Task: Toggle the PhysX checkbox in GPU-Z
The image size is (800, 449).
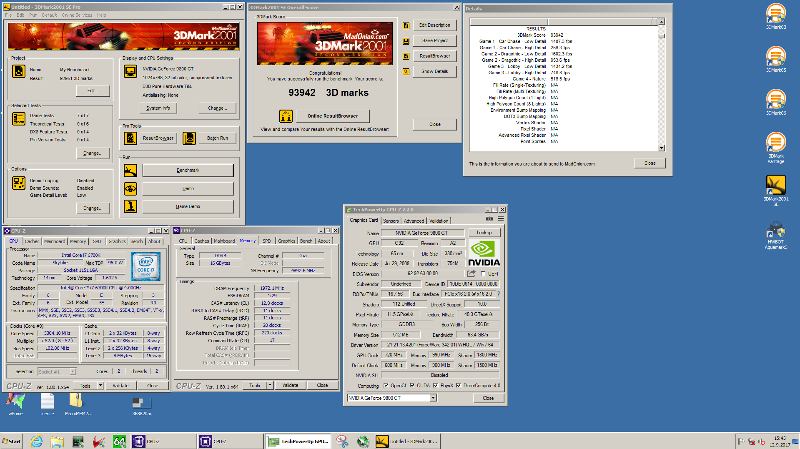Action: (436, 386)
